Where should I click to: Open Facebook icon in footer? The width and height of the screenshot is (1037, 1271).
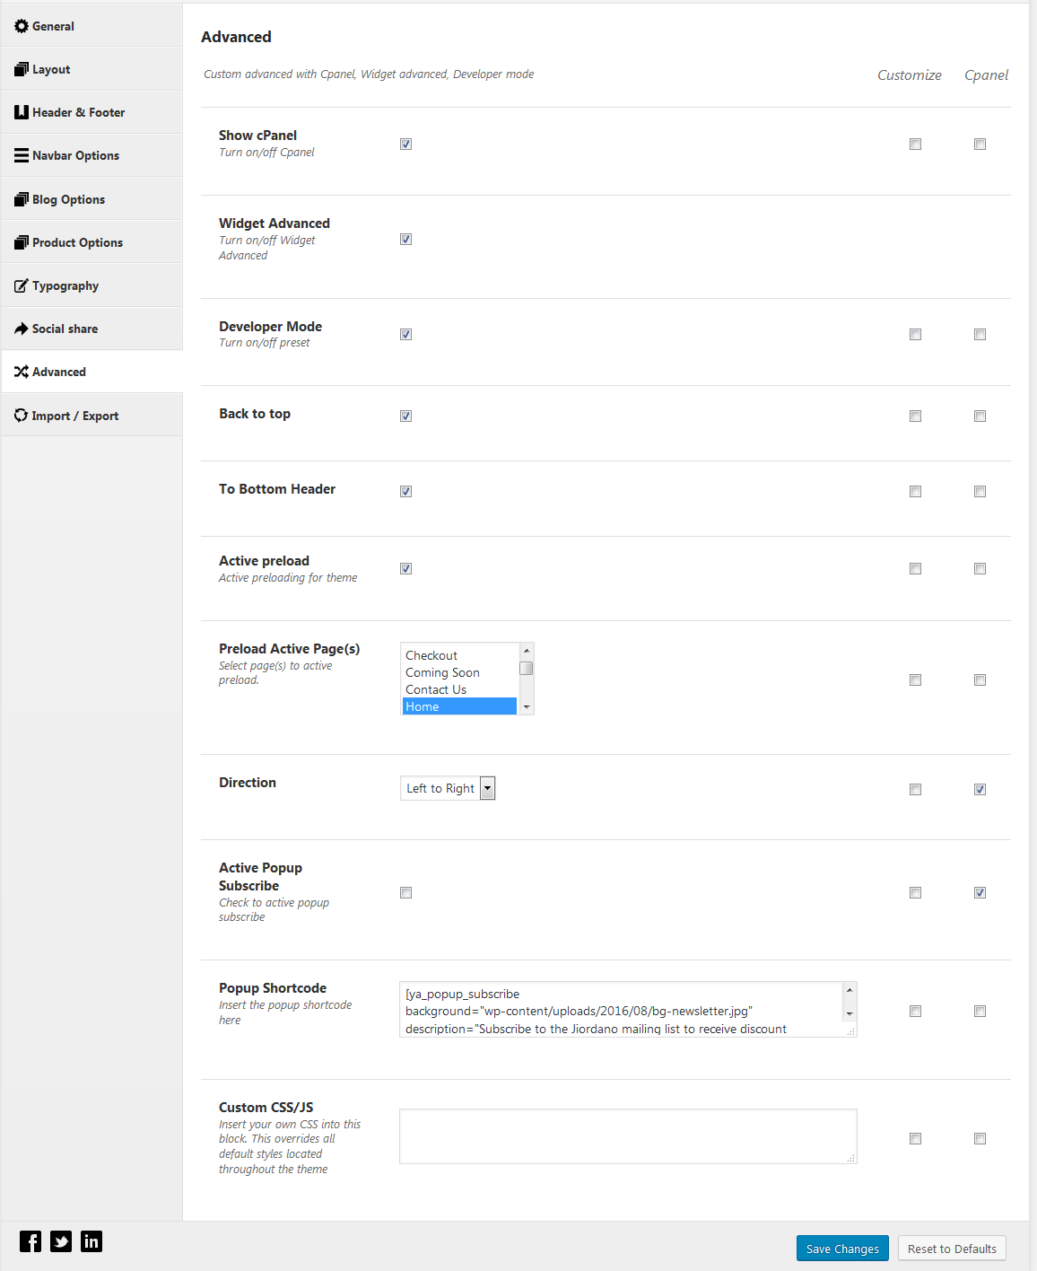coord(30,1241)
